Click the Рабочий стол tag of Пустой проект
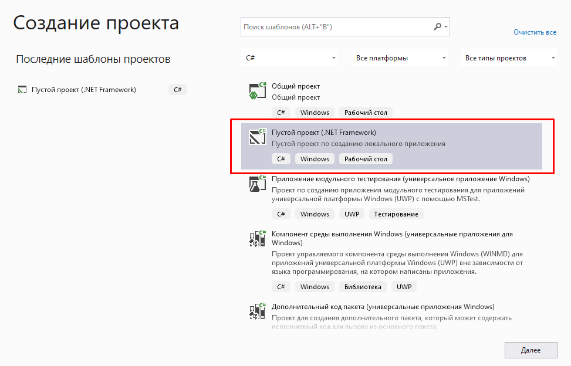Screen dimensions: 571x366 click(x=366, y=159)
